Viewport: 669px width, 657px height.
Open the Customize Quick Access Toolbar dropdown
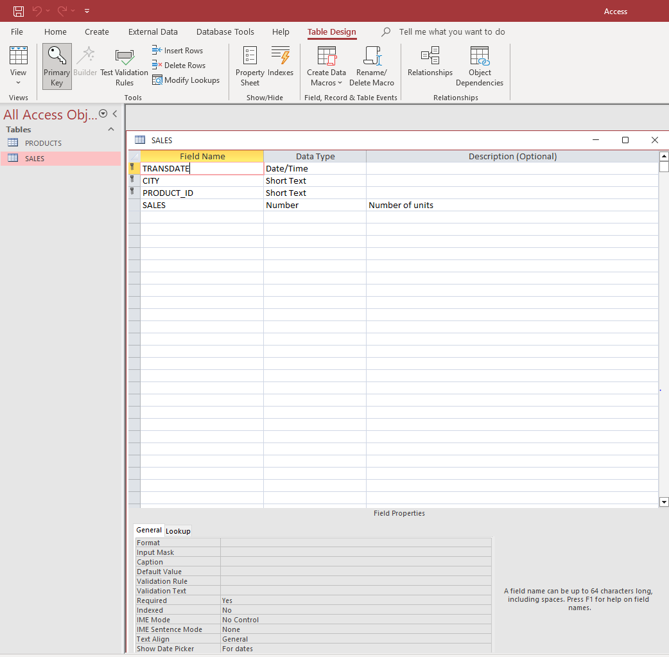[87, 11]
